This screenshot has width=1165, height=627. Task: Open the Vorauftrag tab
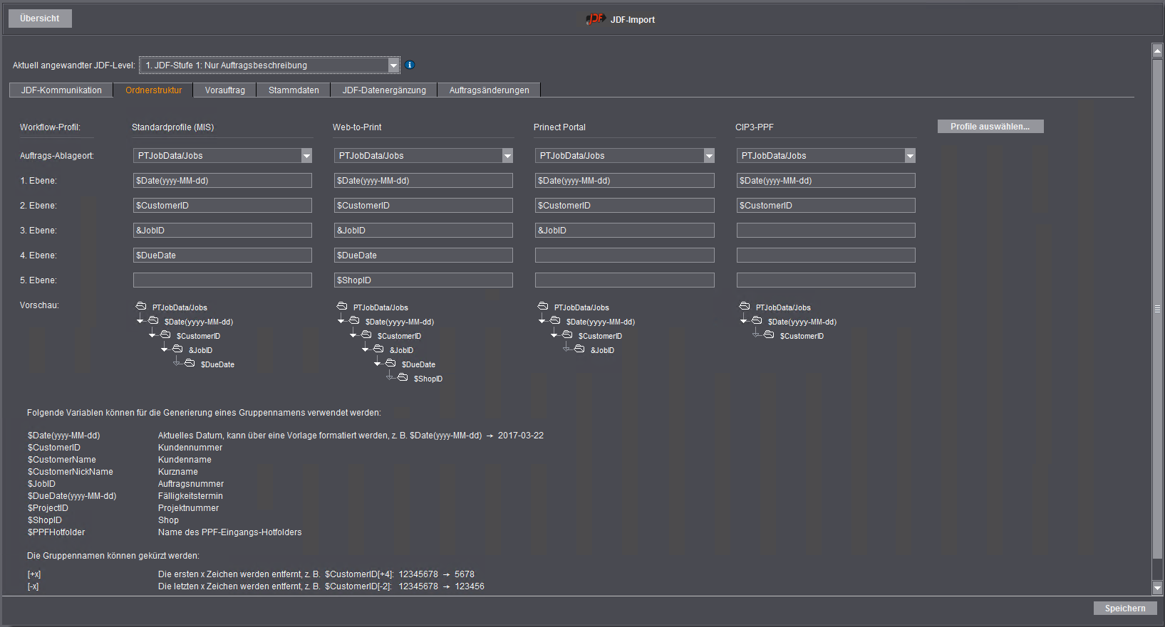225,90
